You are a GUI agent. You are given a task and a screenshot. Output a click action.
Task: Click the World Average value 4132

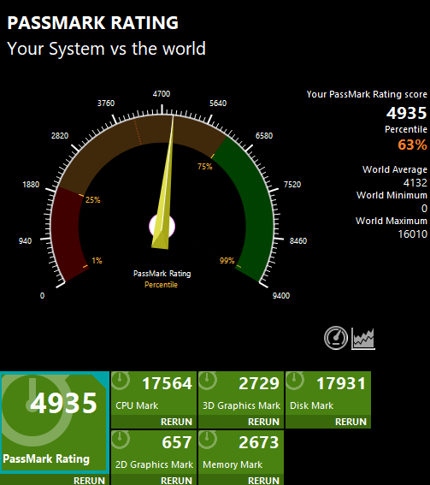[x=415, y=183]
